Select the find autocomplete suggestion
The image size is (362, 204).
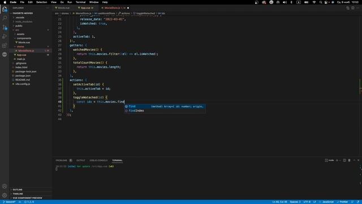click(165, 107)
